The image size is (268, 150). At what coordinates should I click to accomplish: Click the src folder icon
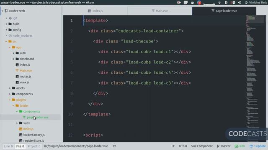(10, 41)
